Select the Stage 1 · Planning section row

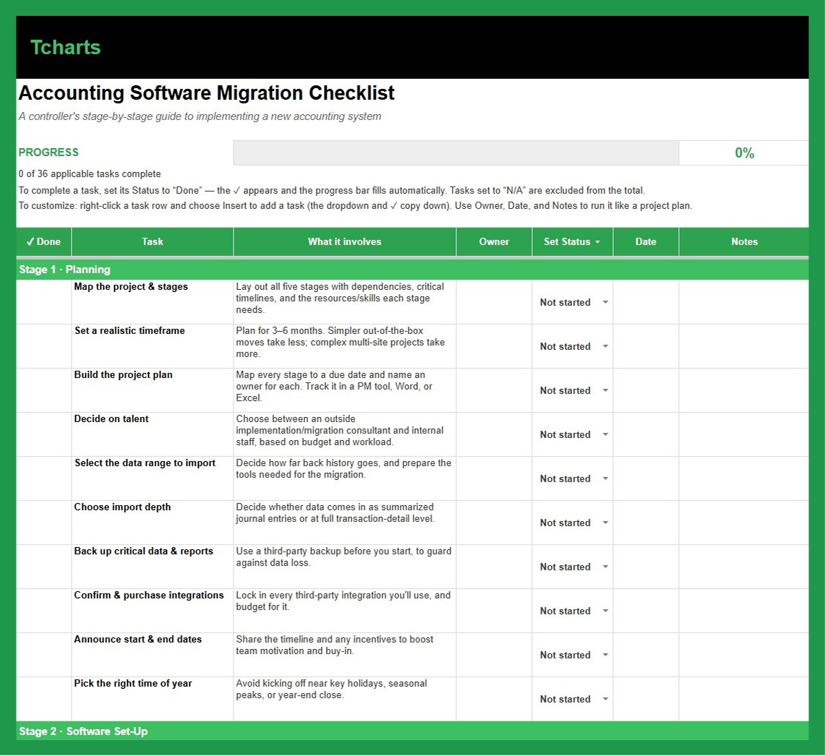click(412, 270)
